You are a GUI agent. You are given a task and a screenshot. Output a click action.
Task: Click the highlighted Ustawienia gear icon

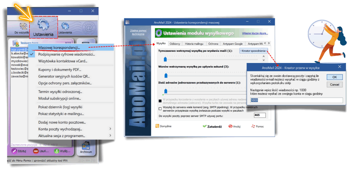44,24
